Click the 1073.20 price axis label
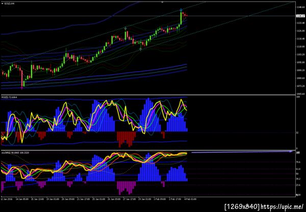 pyautogui.click(x=300, y=86)
